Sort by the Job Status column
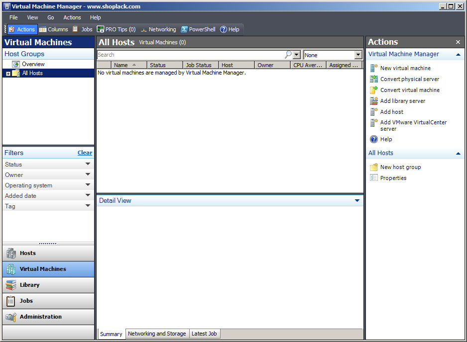This screenshot has width=467, height=342. pyautogui.click(x=201, y=65)
